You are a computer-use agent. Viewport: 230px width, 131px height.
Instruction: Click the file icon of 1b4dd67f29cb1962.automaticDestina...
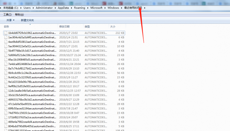coord(6,33)
